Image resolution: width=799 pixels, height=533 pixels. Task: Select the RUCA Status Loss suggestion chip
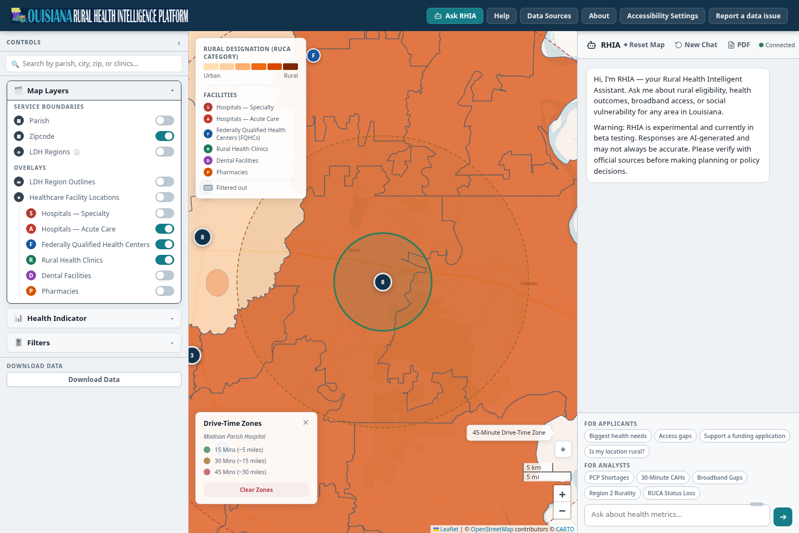pos(671,493)
